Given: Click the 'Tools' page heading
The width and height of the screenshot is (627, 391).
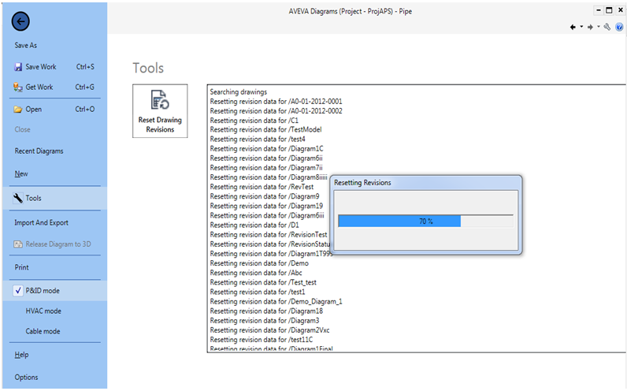Looking at the screenshot, I should click(148, 68).
